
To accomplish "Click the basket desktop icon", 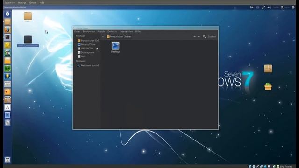I will coord(268,86).
